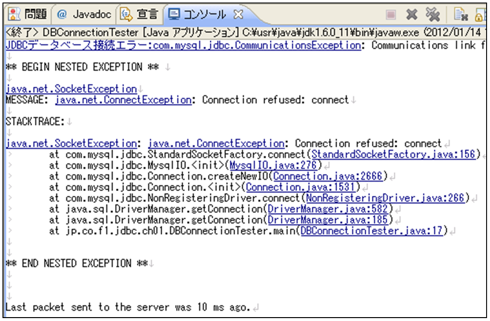The image size is (490, 321).
Task: Click the Connection.java:1531 link
Action: tap(302, 187)
